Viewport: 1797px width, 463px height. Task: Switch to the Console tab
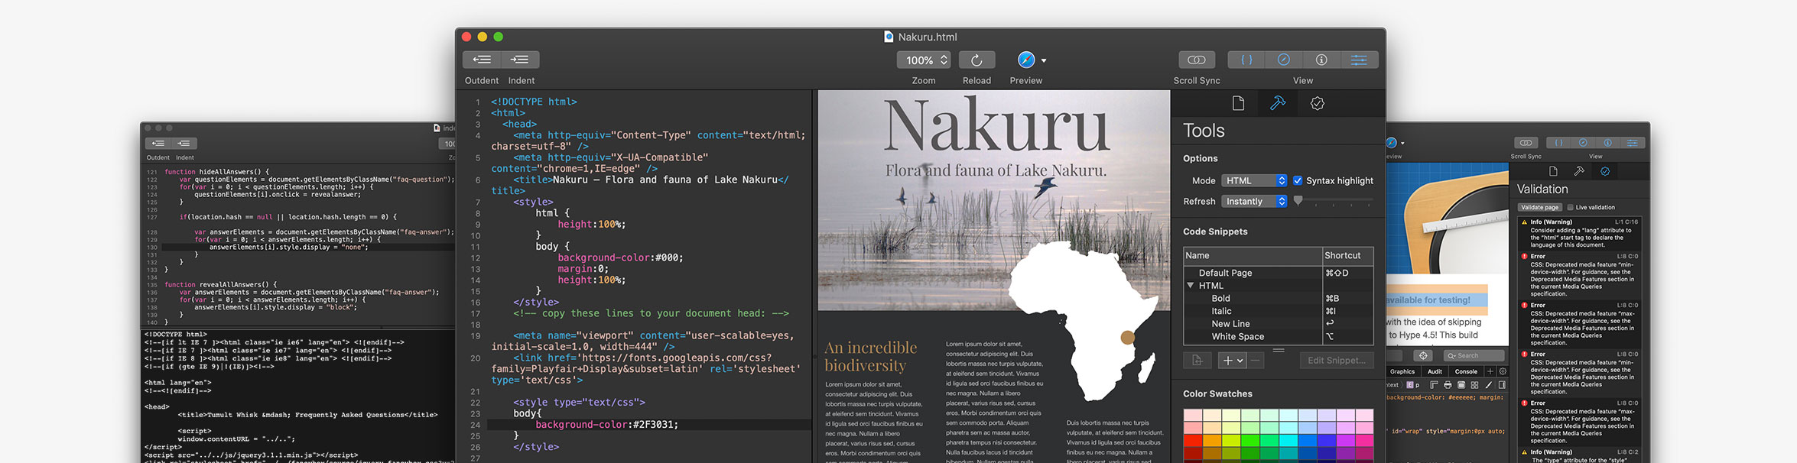click(1466, 371)
